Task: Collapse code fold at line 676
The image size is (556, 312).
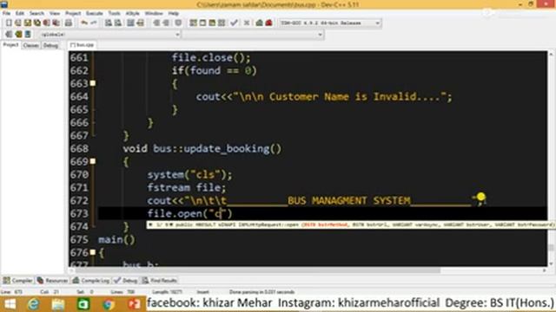Action: 93,252
